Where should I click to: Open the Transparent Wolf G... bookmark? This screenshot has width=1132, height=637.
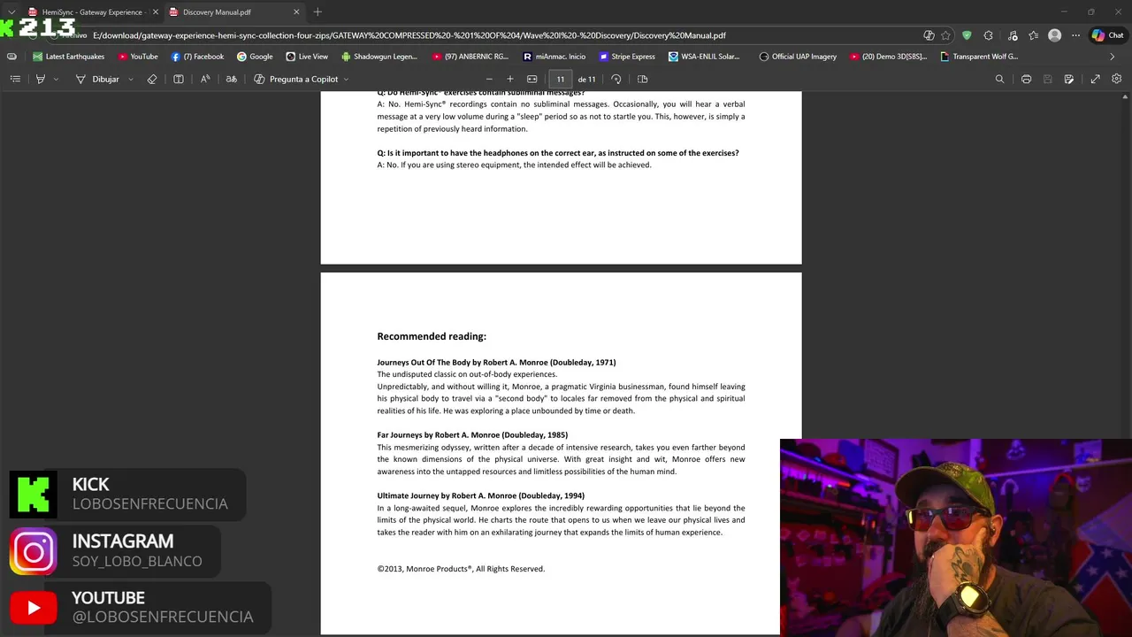pyautogui.click(x=979, y=57)
